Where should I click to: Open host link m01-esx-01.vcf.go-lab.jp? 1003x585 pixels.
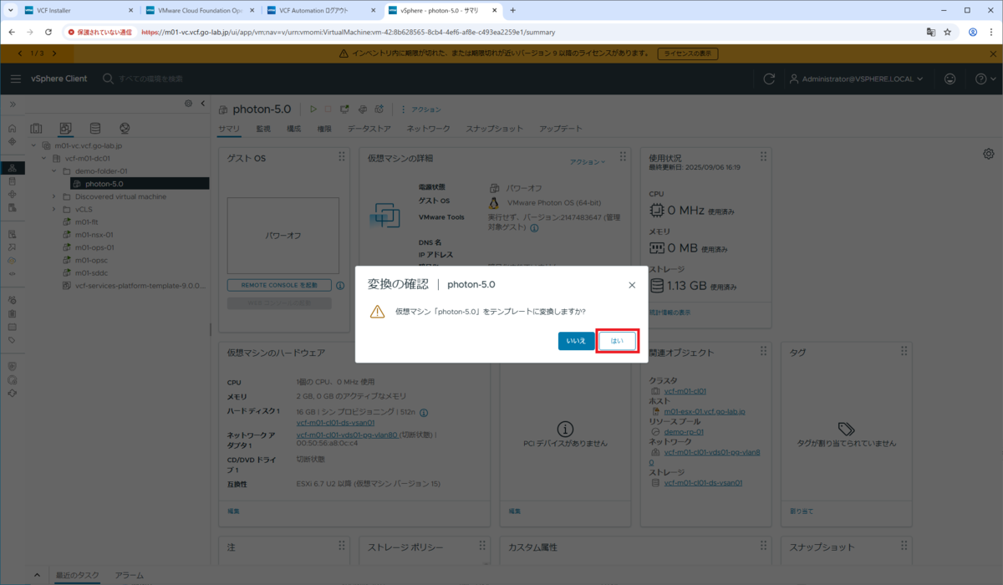tap(704, 411)
